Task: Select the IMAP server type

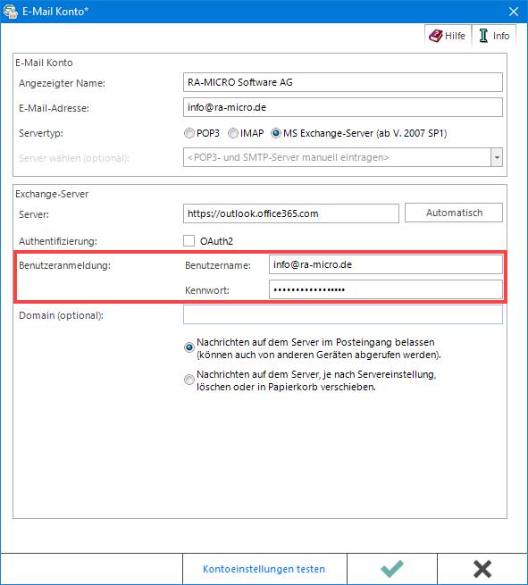Action: (x=233, y=133)
